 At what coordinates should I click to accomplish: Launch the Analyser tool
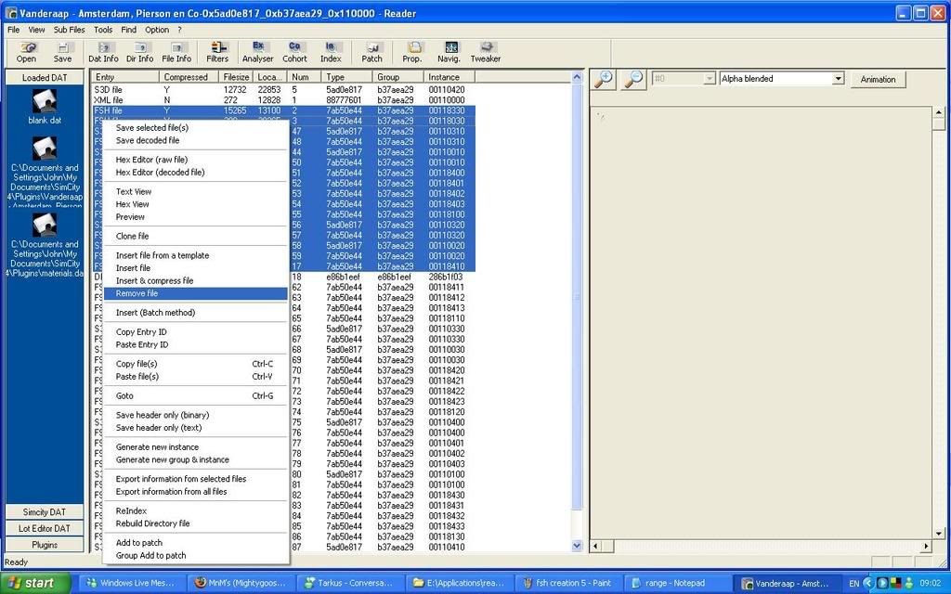click(258, 52)
